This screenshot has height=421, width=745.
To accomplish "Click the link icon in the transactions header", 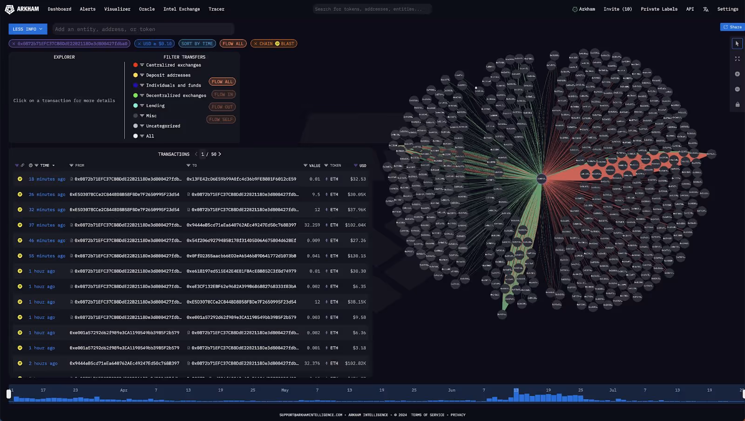I will click(22, 165).
